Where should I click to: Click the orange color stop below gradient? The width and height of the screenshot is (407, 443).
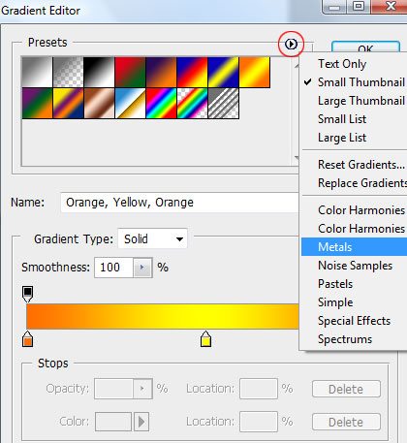point(28,338)
